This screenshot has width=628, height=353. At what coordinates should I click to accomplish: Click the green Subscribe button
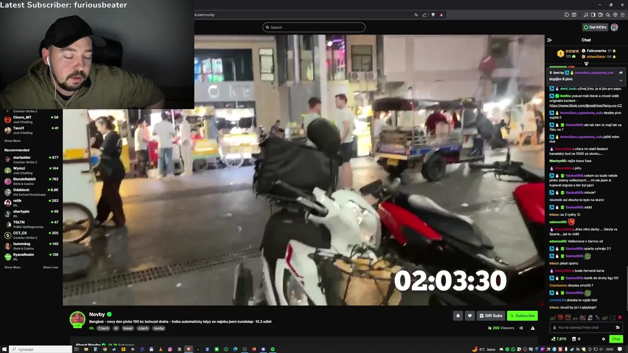tap(522, 316)
